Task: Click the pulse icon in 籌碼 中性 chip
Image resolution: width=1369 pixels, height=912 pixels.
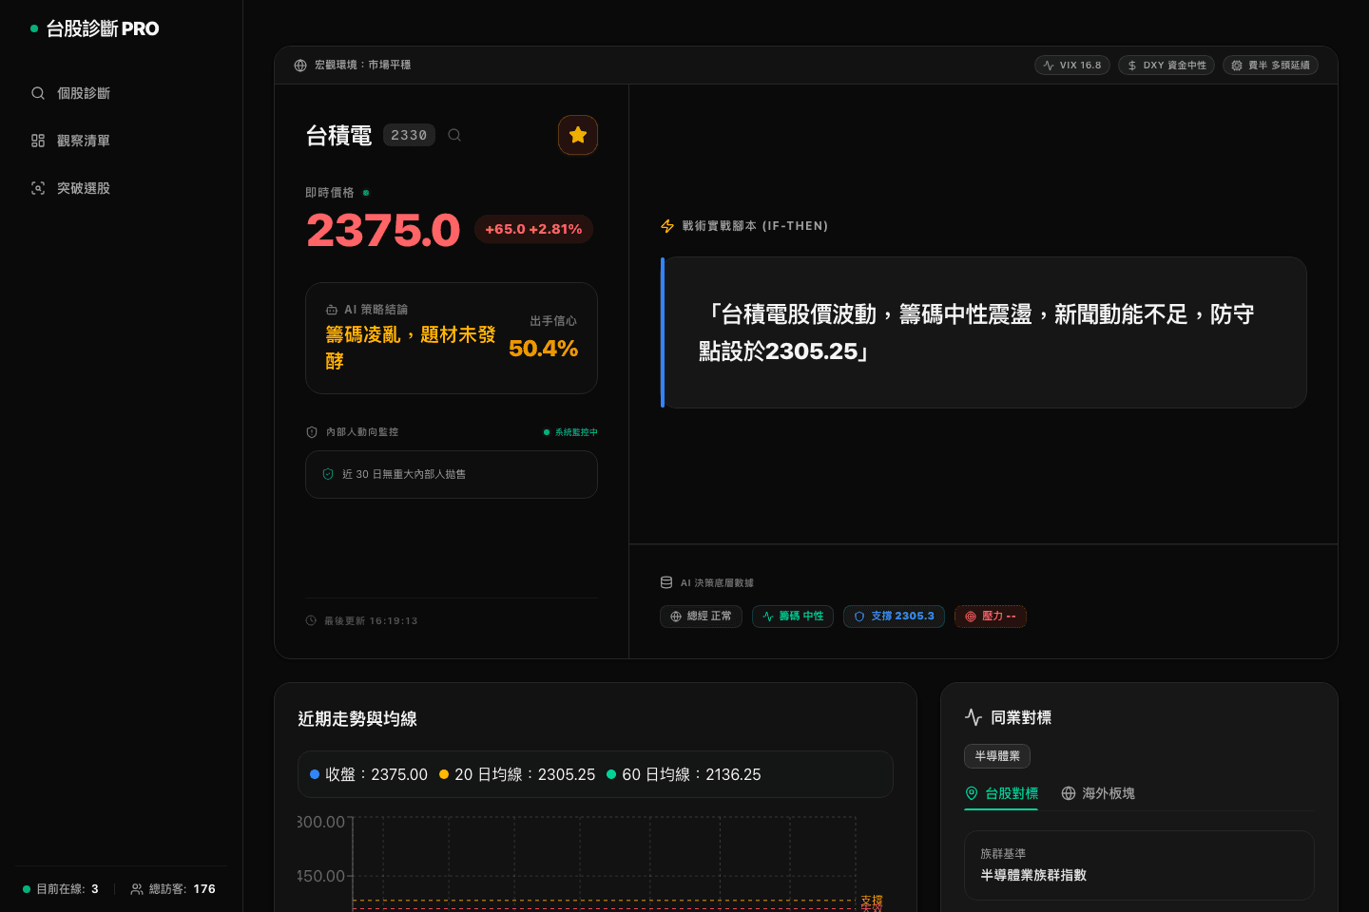Action: [x=768, y=617]
